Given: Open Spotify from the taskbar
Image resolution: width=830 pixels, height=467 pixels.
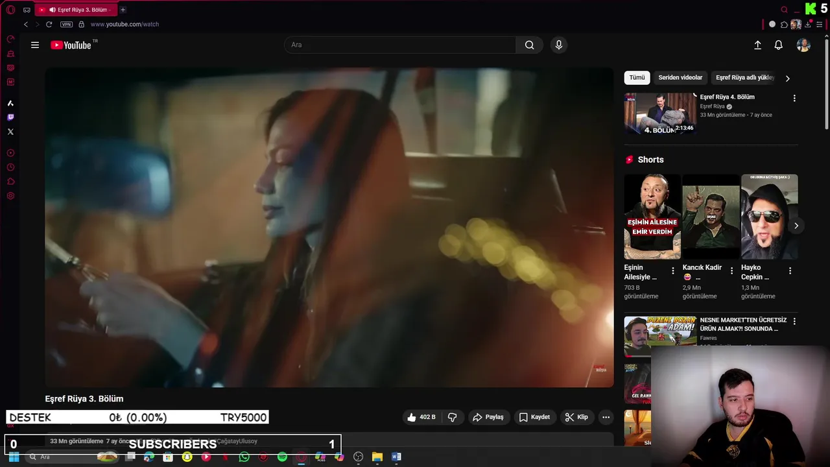Looking at the screenshot, I should tap(282, 457).
